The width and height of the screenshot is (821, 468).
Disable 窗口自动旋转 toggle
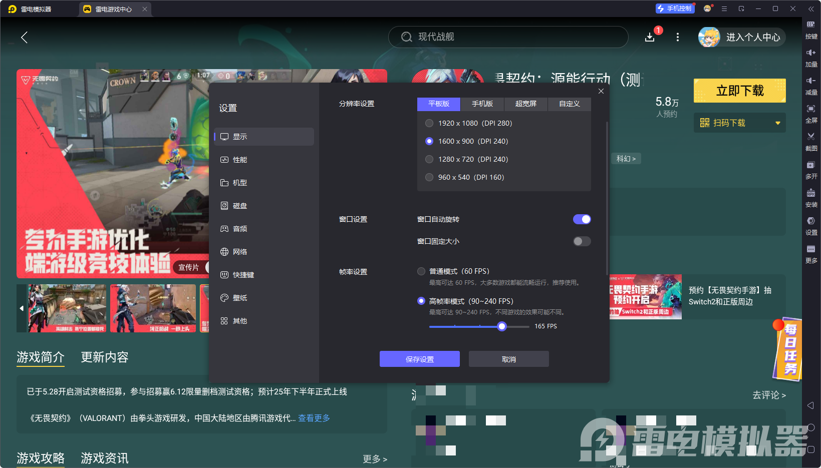tap(582, 219)
